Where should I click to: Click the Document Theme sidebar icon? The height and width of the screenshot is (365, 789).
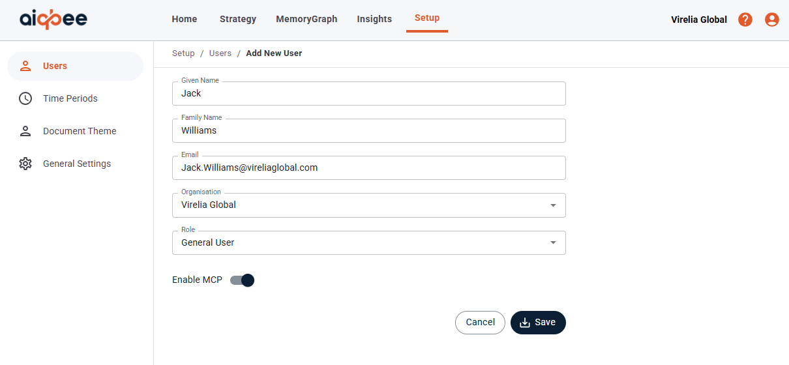pos(25,131)
